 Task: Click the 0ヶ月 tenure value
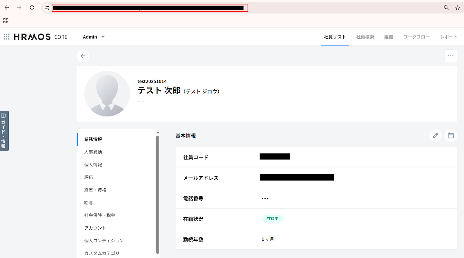268,239
